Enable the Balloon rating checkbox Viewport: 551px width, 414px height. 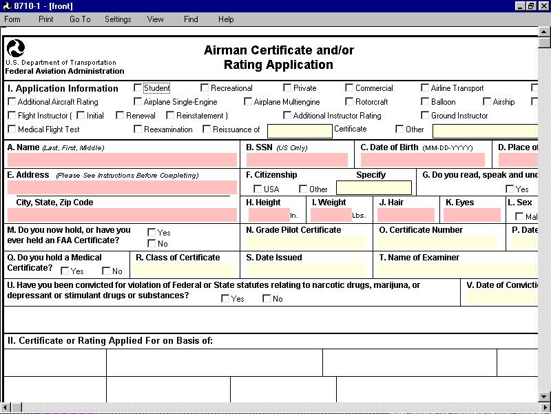tap(425, 101)
